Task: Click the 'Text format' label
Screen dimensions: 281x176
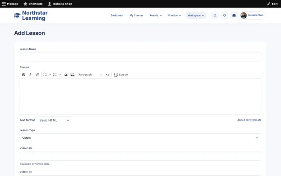Action: pyautogui.click(x=27, y=120)
